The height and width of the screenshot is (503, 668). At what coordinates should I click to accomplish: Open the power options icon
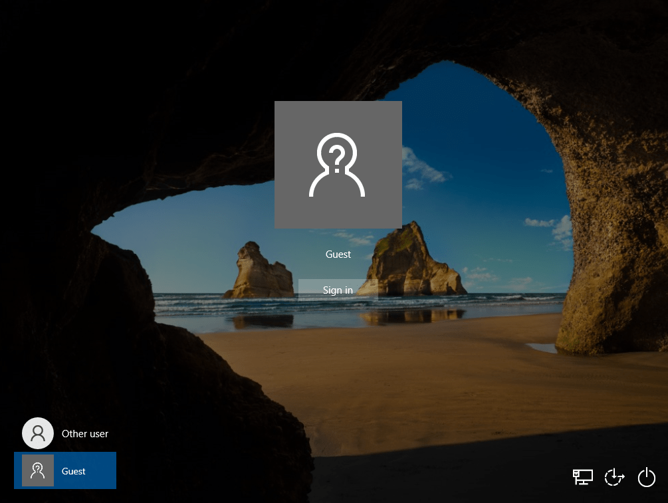tap(646, 477)
